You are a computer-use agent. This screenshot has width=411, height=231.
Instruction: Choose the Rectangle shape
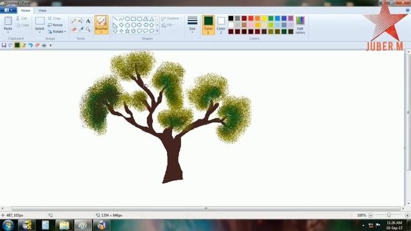pyautogui.click(x=134, y=19)
